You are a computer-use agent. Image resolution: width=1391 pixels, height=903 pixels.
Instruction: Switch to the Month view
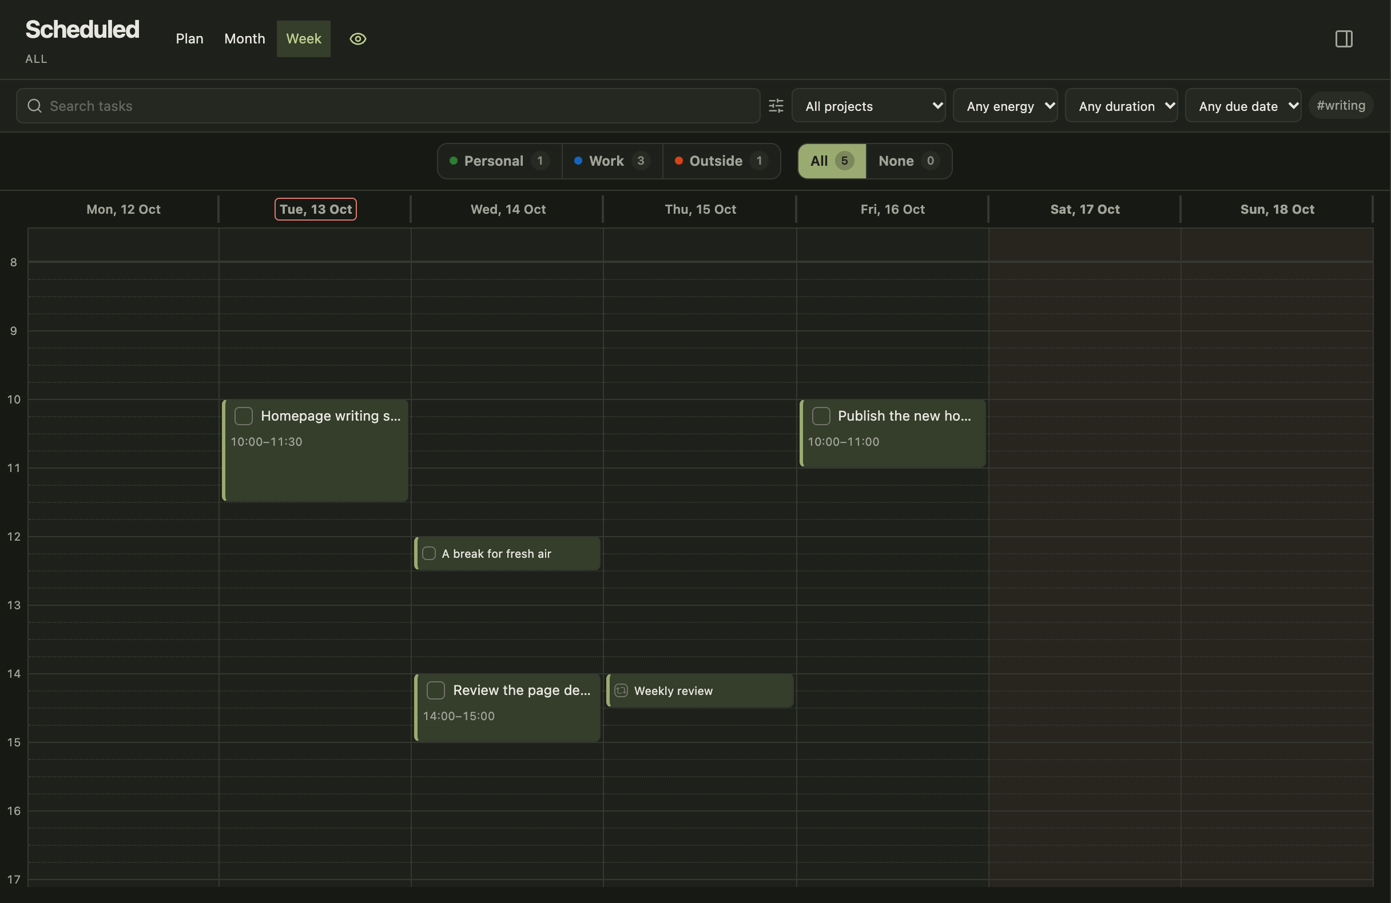click(x=244, y=38)
